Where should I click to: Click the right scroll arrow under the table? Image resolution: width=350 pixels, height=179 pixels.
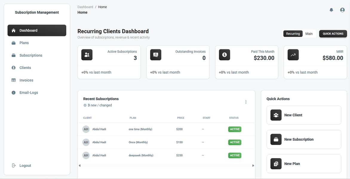pyautogui.click(x=253, y=165)
